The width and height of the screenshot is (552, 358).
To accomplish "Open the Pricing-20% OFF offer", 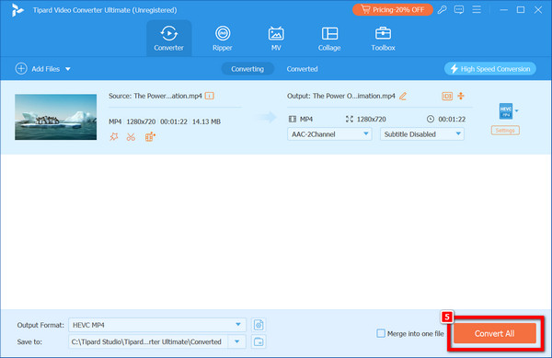I will pyautogui.click(x=393, y=10).
